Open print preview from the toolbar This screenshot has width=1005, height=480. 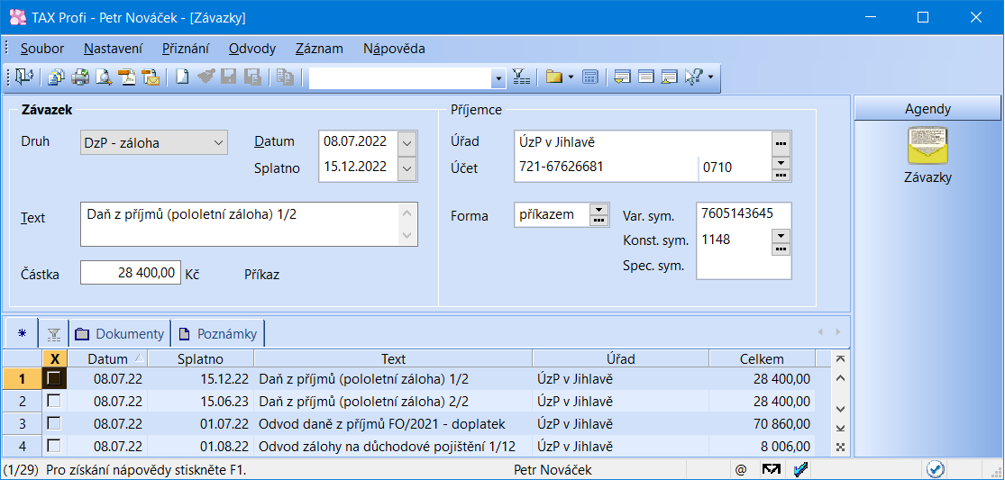104,77
